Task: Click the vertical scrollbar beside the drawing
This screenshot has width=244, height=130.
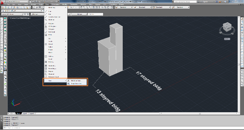Action: pyautogui.click(x=239, y=64)
